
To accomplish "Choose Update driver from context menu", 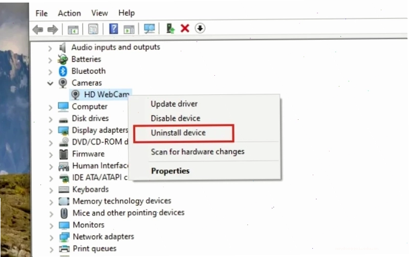I will (174, 104).
